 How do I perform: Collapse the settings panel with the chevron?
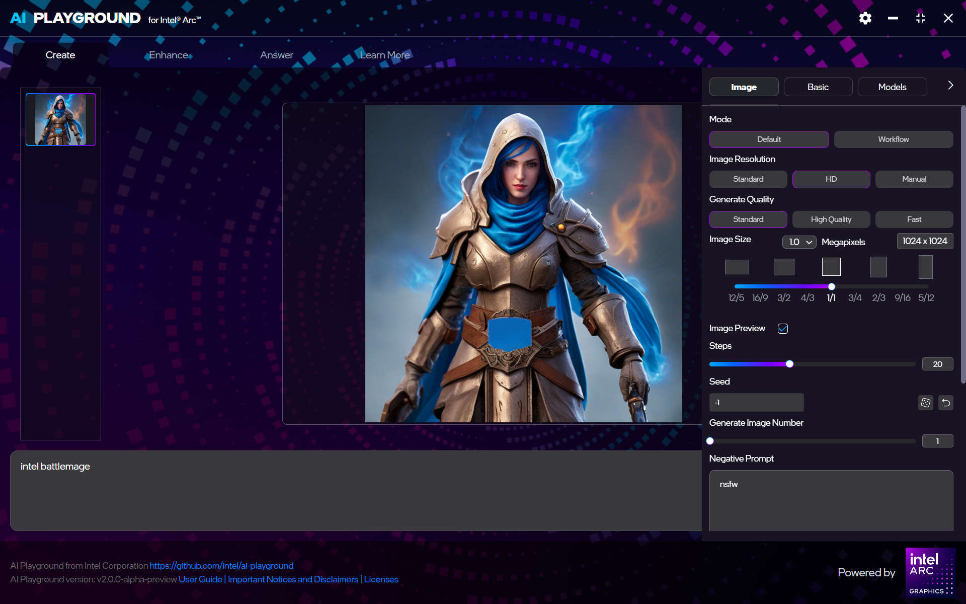[950, 86]
